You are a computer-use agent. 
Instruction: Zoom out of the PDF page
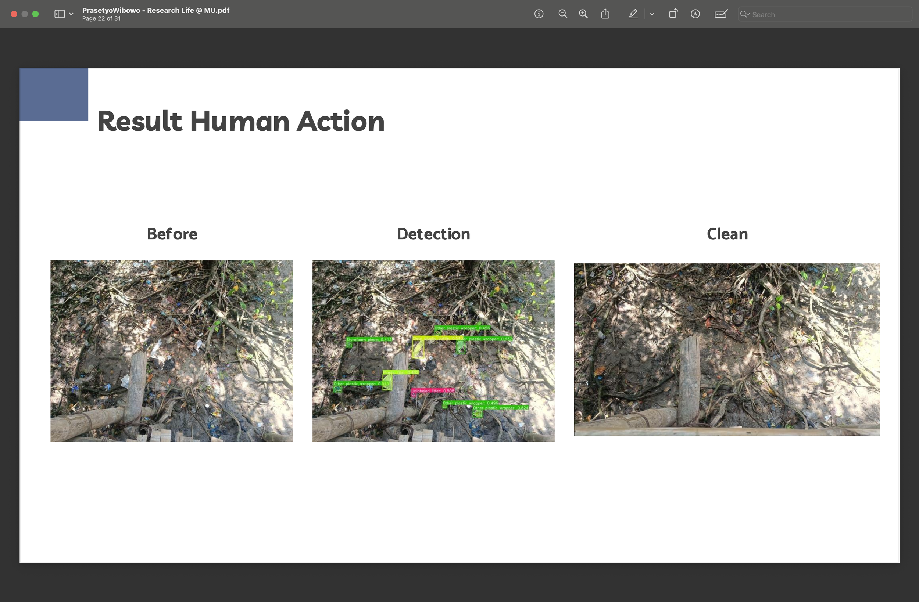(562, 14)
